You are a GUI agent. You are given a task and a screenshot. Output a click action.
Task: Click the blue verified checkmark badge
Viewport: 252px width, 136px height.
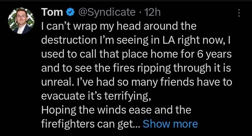70,13
